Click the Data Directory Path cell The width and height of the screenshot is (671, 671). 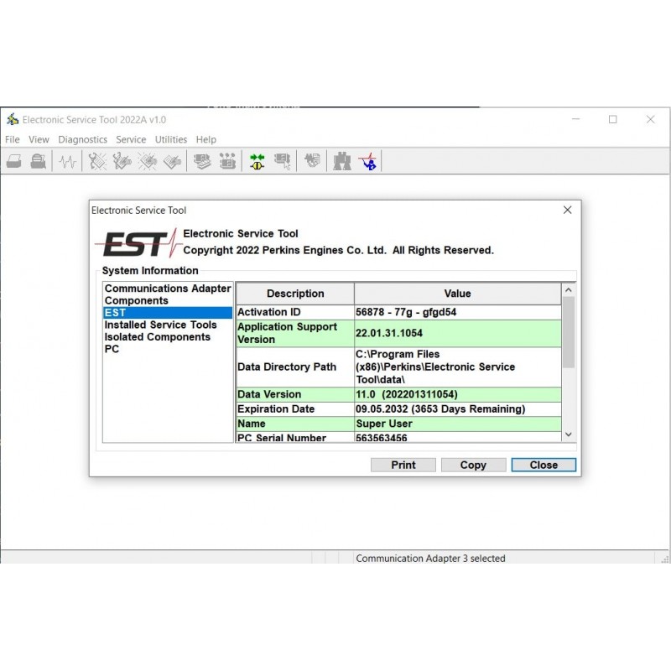pyautogui.click(x=295, y=367)
